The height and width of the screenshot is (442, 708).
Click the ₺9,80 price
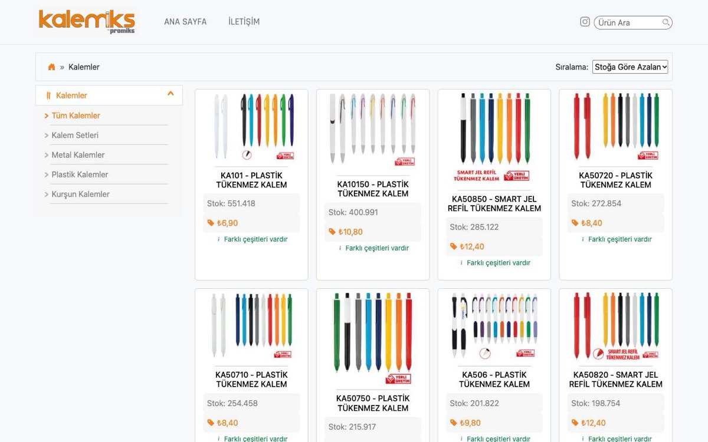(470, 423)
